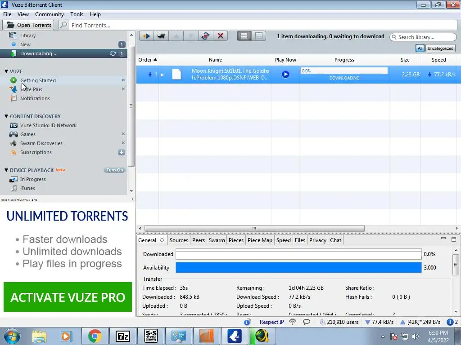Minimize the bottom details panel
461x345 pixels.
pyautogui.click(x=443, y=239)
